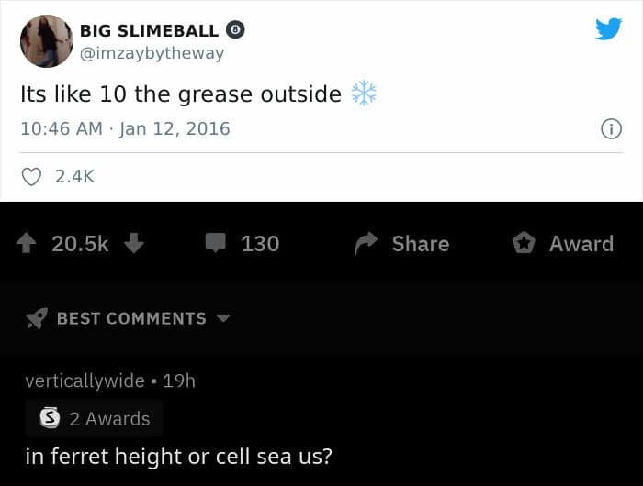Open verticallywide user profile
The width and height of the screenshot is (643, 486).
[85, 381]
